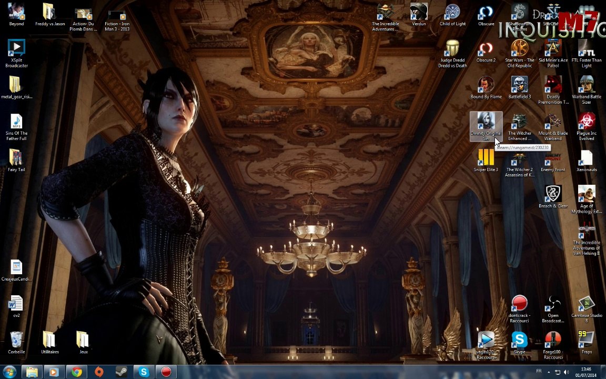Launch The Incredible Adventures shortcut in top row
Image resolution: width=606 pixels, height=379 pixels.
tap(385, 18)
